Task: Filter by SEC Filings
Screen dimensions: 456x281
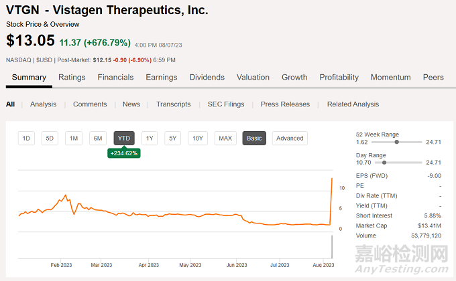Action: [226, 104]
